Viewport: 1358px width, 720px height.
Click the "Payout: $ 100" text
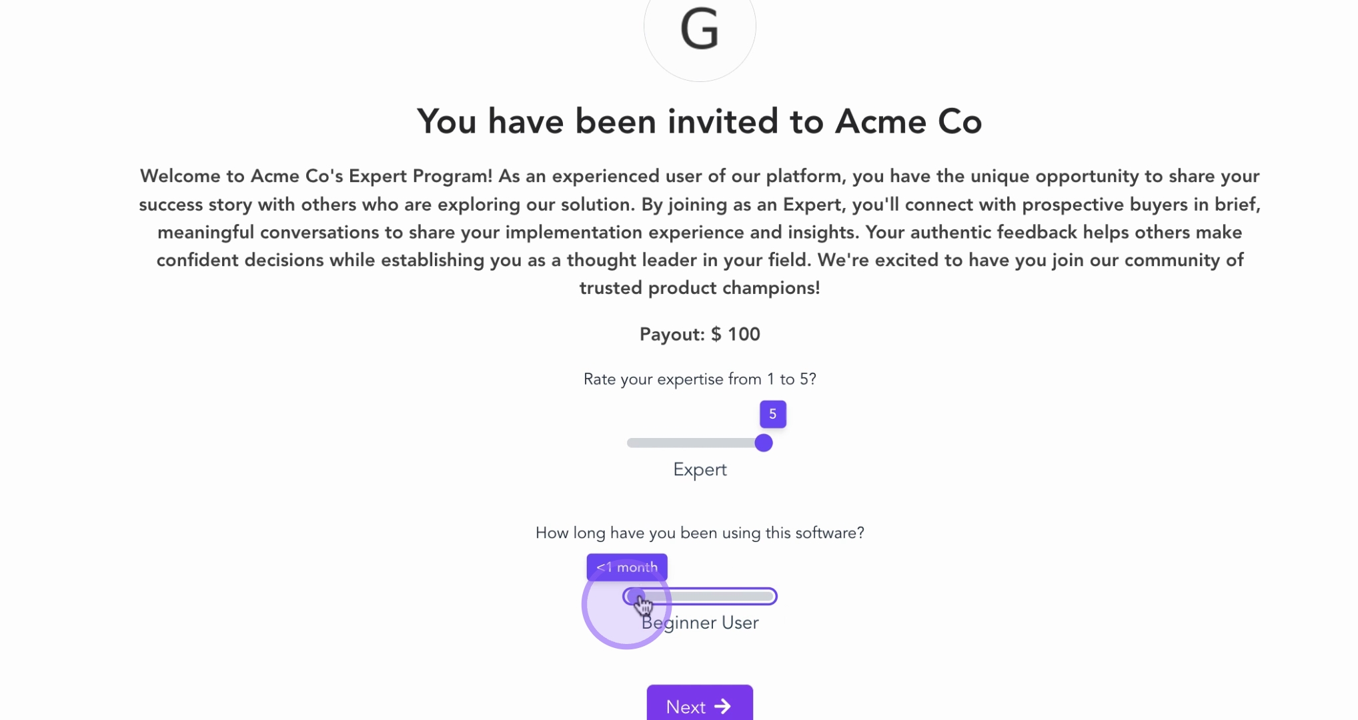[x=699, y=334]
